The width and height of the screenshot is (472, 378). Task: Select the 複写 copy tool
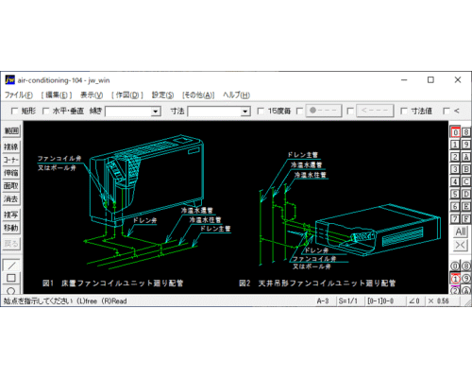pos(11,215)
